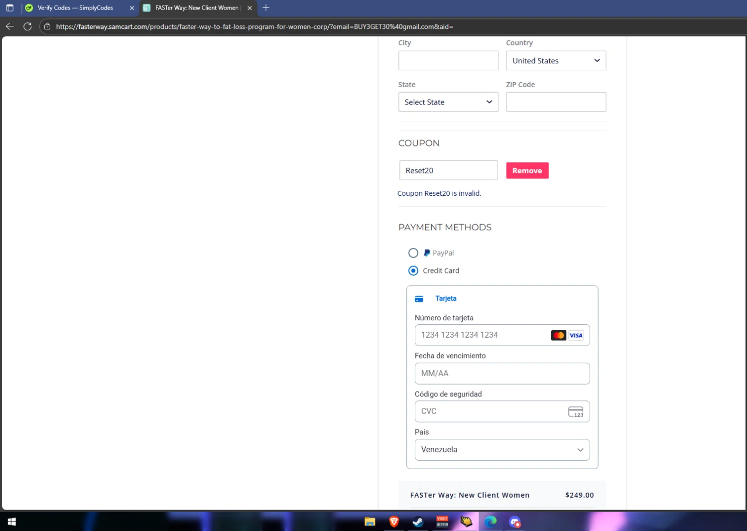The height and width of the screenshot is (531, 747).
Task: Click the $249.00 price
Action: point(580,495)
